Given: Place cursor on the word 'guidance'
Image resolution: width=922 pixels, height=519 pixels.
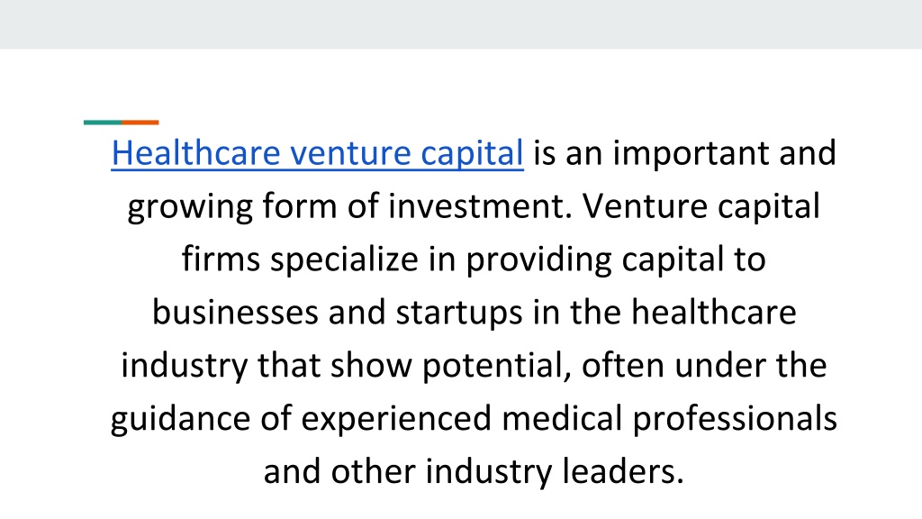Looking at the screenshot, I should click(180, 419).
